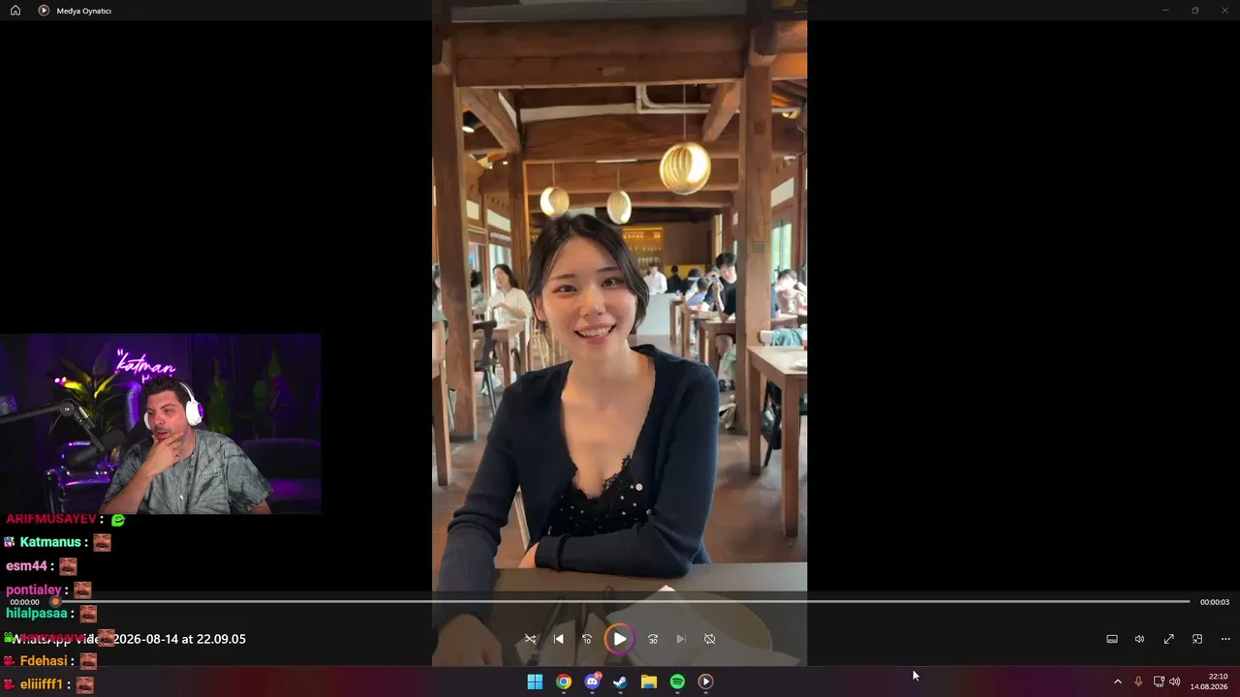Click the Fdehasi chat username
The height and width of the screenshot is (697, 1240).
pos(44,660)
